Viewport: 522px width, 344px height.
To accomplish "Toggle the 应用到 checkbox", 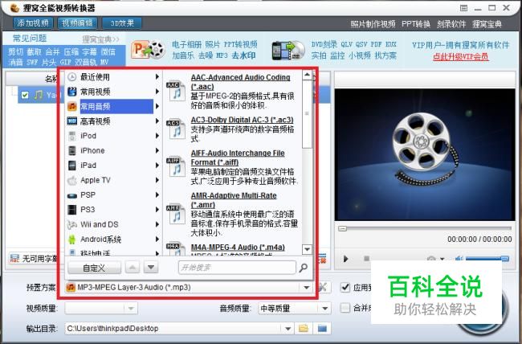I will [x=345, y=287].
